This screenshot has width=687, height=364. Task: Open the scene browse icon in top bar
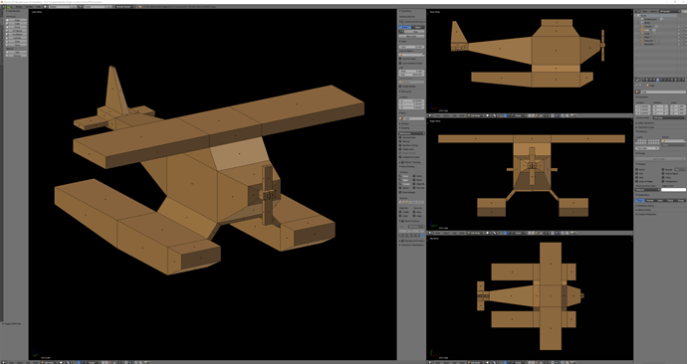[x=81, y=7]
